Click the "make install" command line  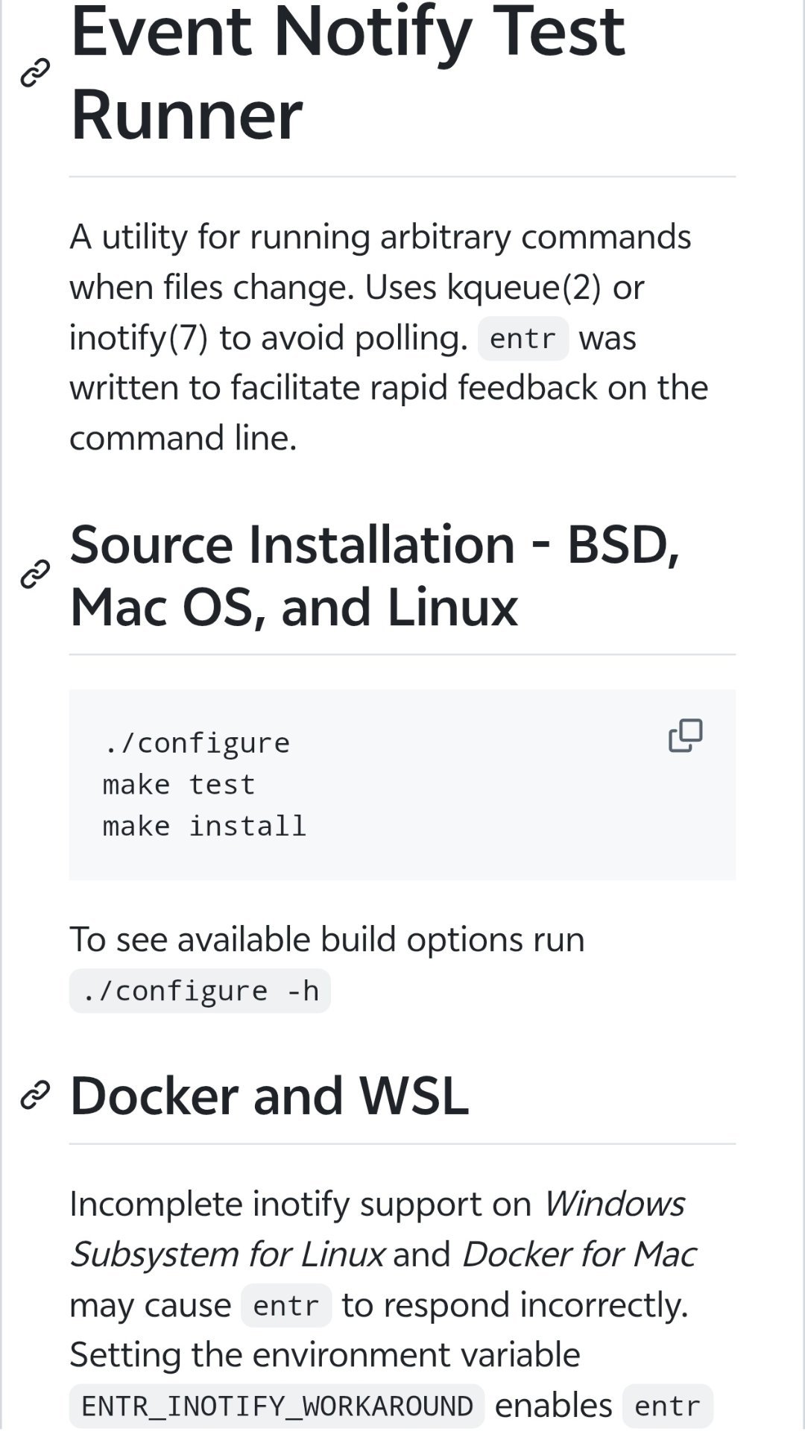pyautogui.click(x=204, y=827)
